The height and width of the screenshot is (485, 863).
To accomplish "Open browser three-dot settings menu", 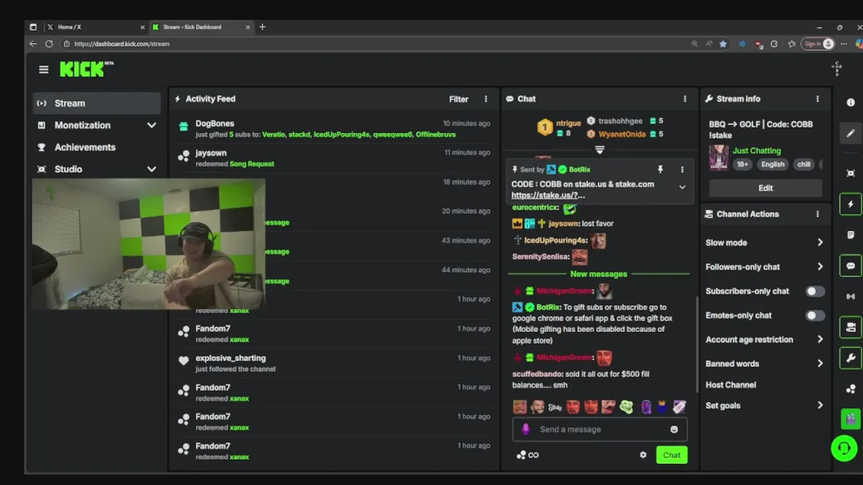I will click(x=843, y=44).
